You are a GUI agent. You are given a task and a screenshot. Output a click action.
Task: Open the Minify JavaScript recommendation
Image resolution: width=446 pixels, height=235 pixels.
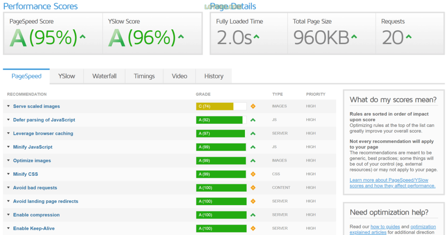pos(33,147)
